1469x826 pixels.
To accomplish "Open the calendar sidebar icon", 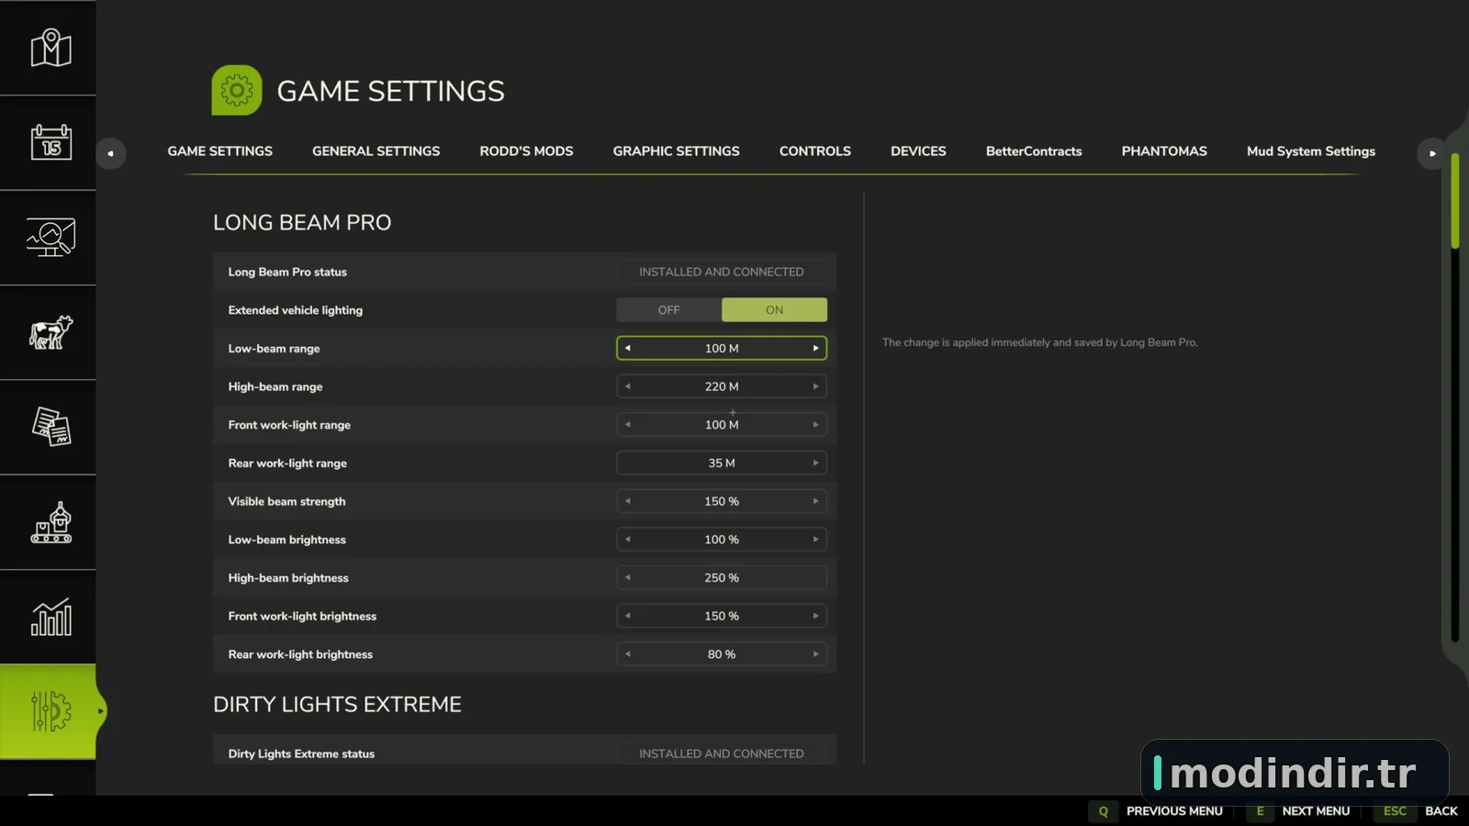I will (x=50, y=143).
